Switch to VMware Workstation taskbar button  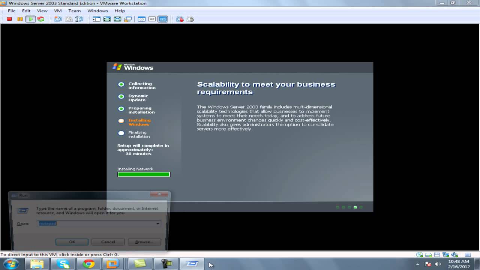click(112, 264)
